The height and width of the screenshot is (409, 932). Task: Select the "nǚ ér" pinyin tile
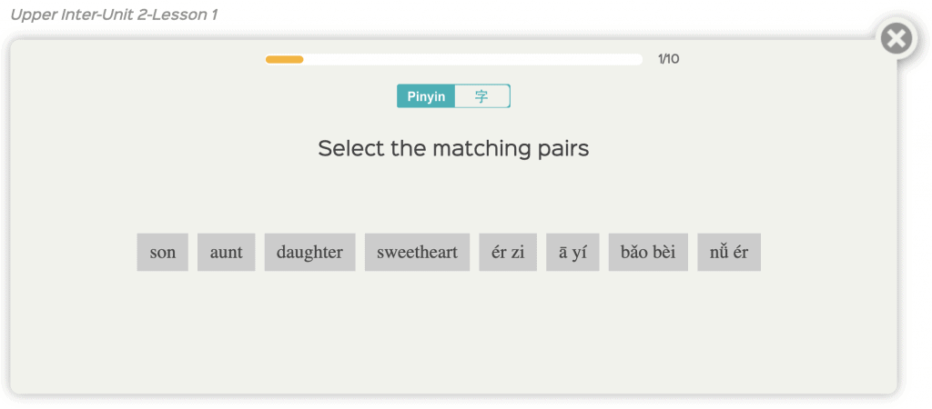click(x=729, y=253)
